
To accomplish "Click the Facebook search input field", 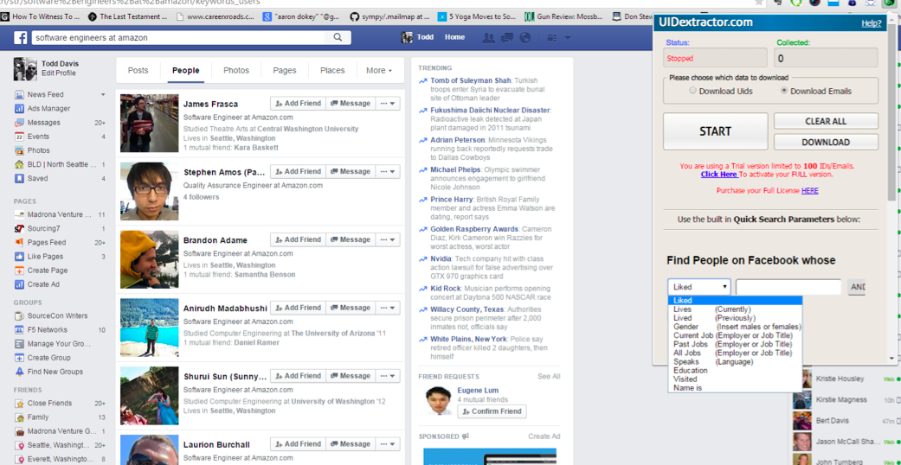I will pos(178,38).
